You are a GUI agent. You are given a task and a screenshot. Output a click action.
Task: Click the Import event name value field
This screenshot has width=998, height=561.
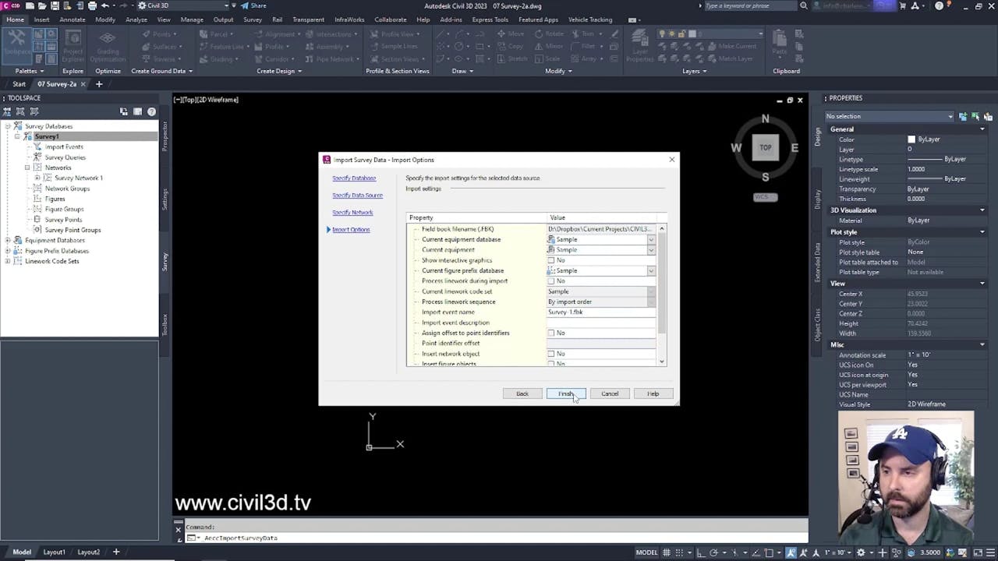click(x=600, y=312)
